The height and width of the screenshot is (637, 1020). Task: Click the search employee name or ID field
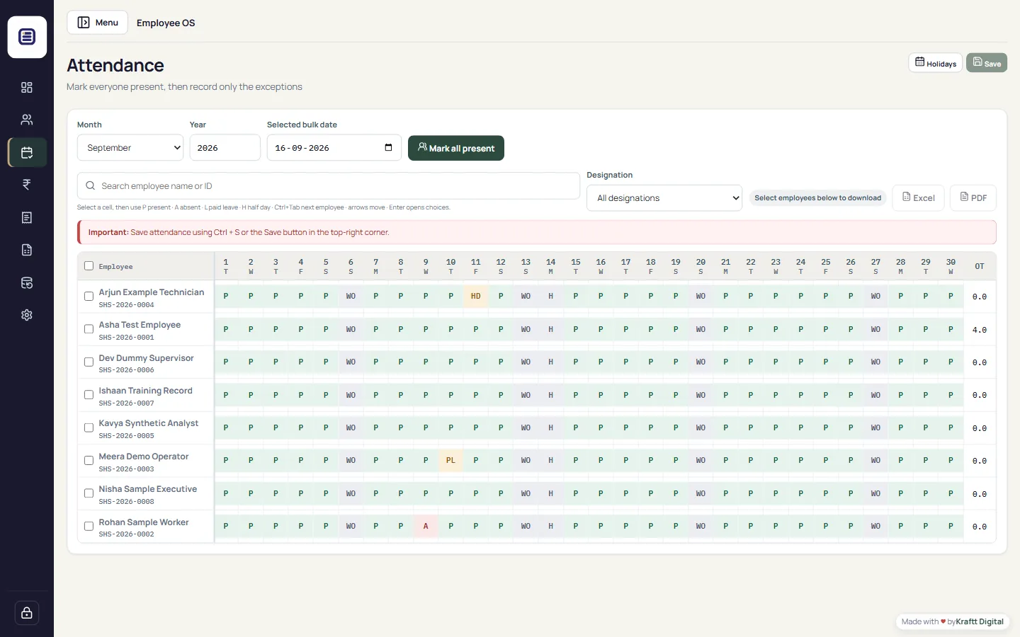coord(329,185)
